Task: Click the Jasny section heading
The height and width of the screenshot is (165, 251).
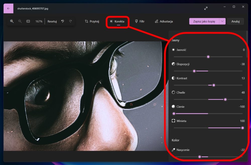Action: tap(175, 40)
